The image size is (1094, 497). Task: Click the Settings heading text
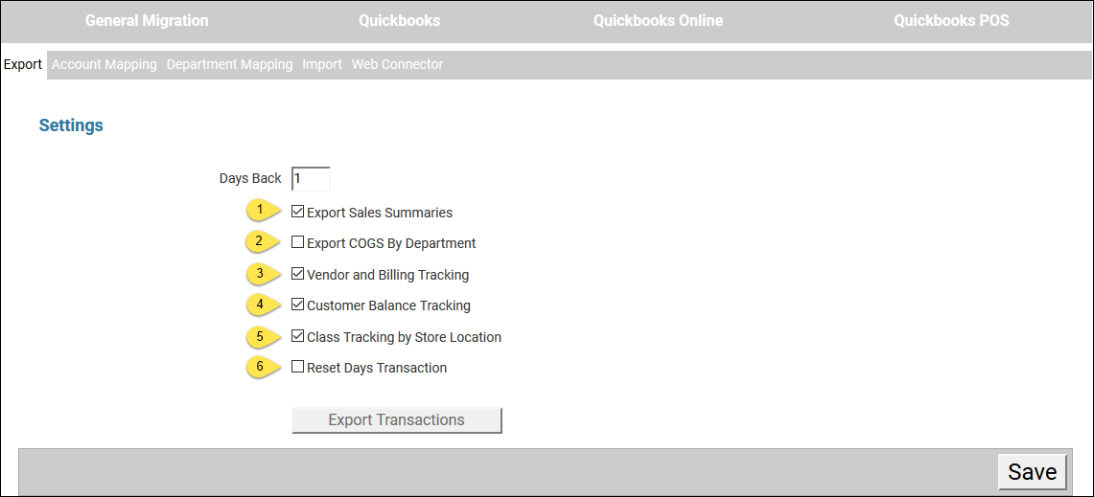71,125
